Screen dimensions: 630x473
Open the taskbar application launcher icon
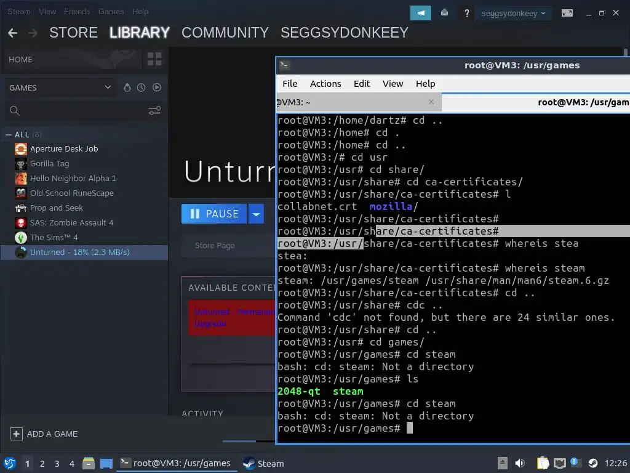pos(10,463)
